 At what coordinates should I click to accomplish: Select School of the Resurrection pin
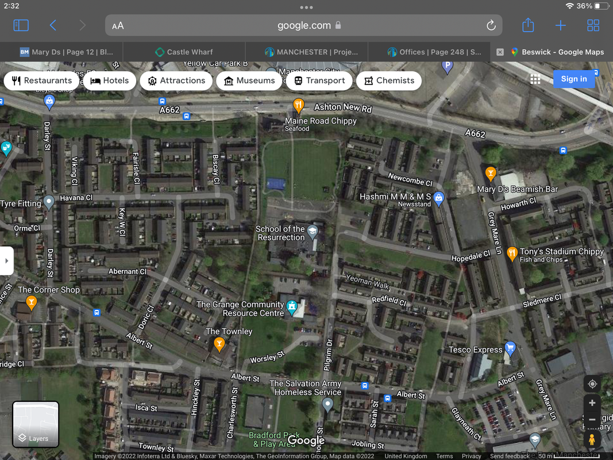tap(312, 232)
